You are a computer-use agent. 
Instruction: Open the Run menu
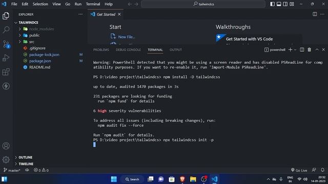point(78,4)
